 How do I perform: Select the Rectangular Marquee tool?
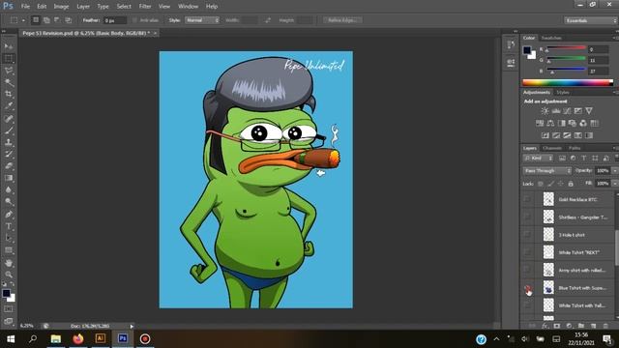9,58
